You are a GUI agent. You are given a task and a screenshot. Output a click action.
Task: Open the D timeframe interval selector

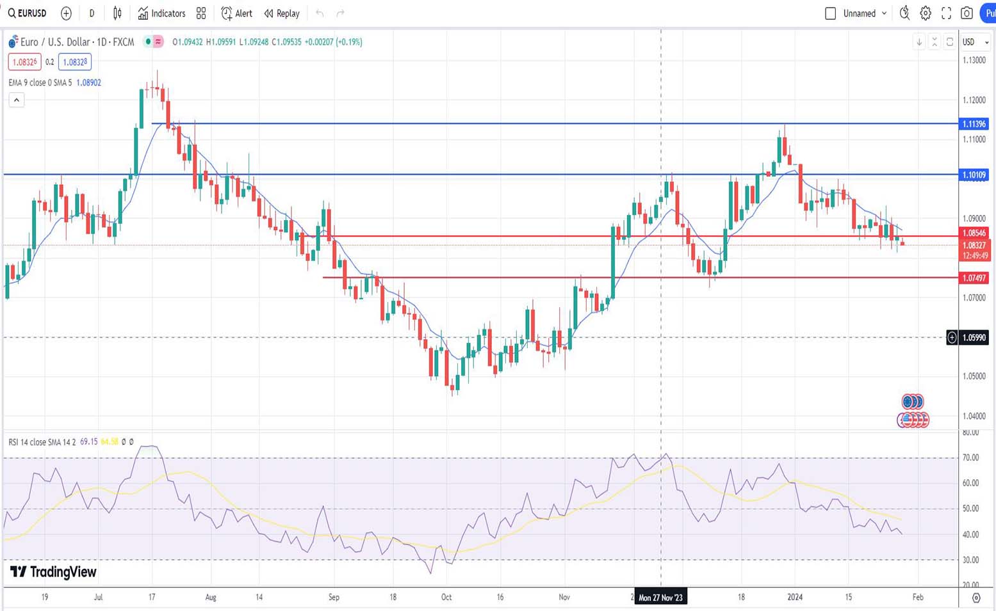92,13
